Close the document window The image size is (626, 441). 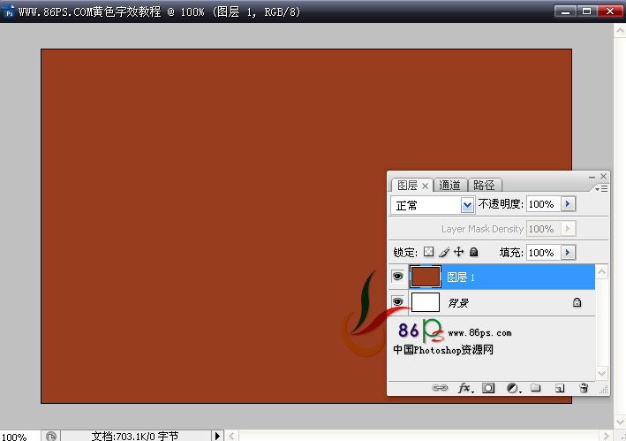[x=609, y=11]
